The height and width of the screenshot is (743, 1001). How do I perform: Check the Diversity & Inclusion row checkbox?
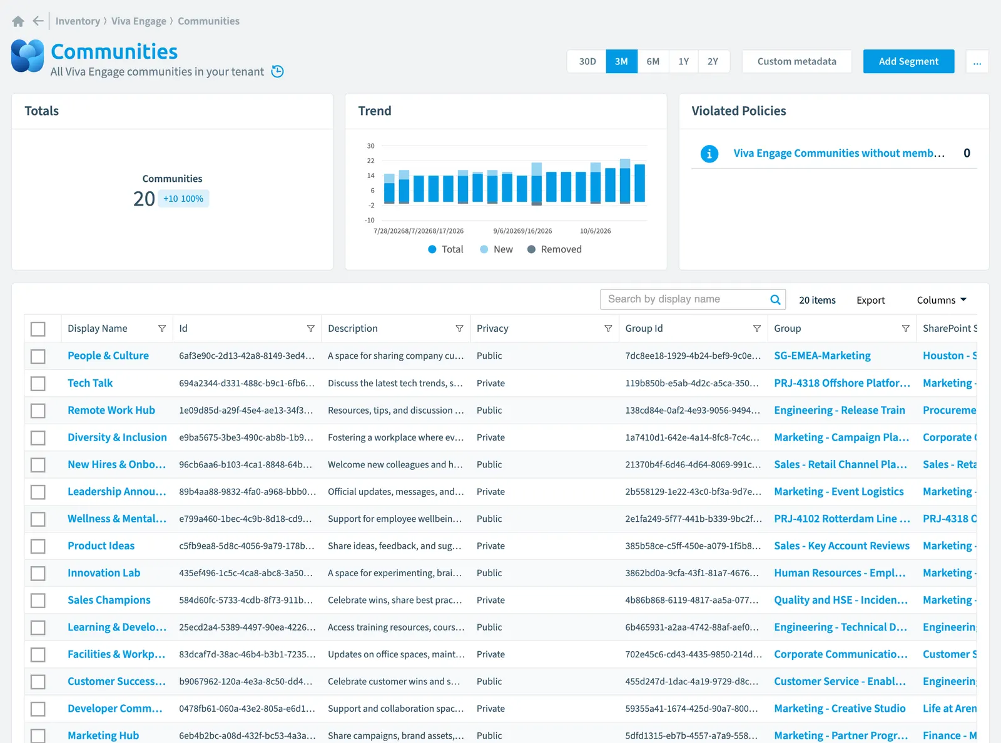point(38,437)
